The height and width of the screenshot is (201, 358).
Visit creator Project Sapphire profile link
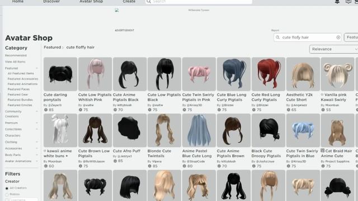[x=337, y=161]
